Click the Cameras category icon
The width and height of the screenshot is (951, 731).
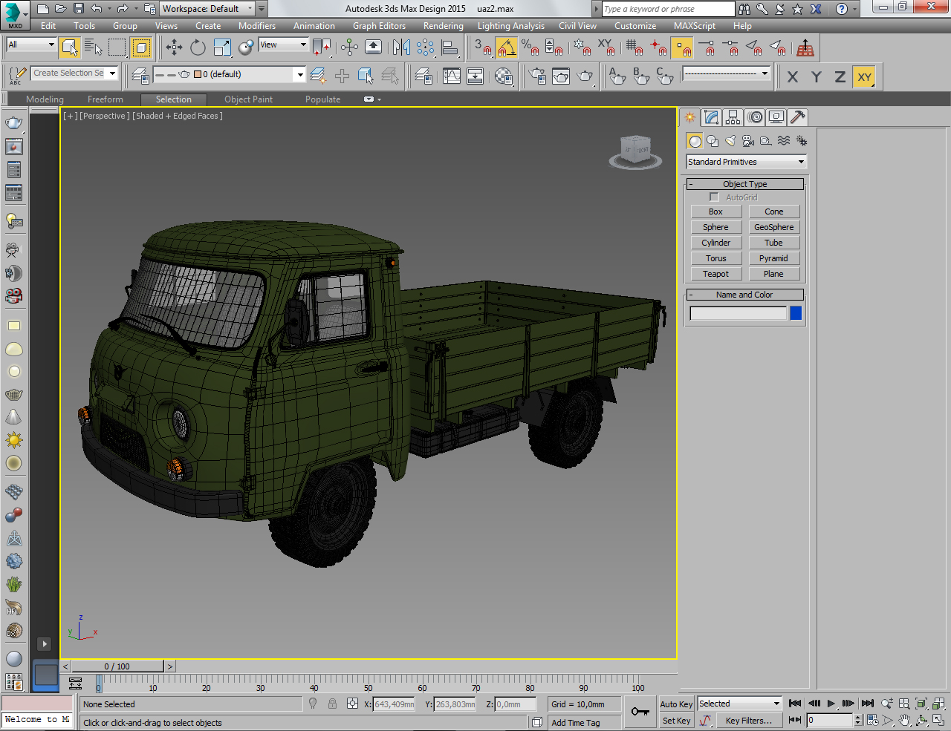tap(748, 141)
